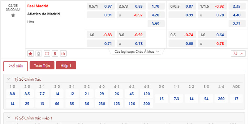Viewport: 248px width, 124px height.
Task: Pick Atletico win odds 4.20
Action: coord(156,15)
